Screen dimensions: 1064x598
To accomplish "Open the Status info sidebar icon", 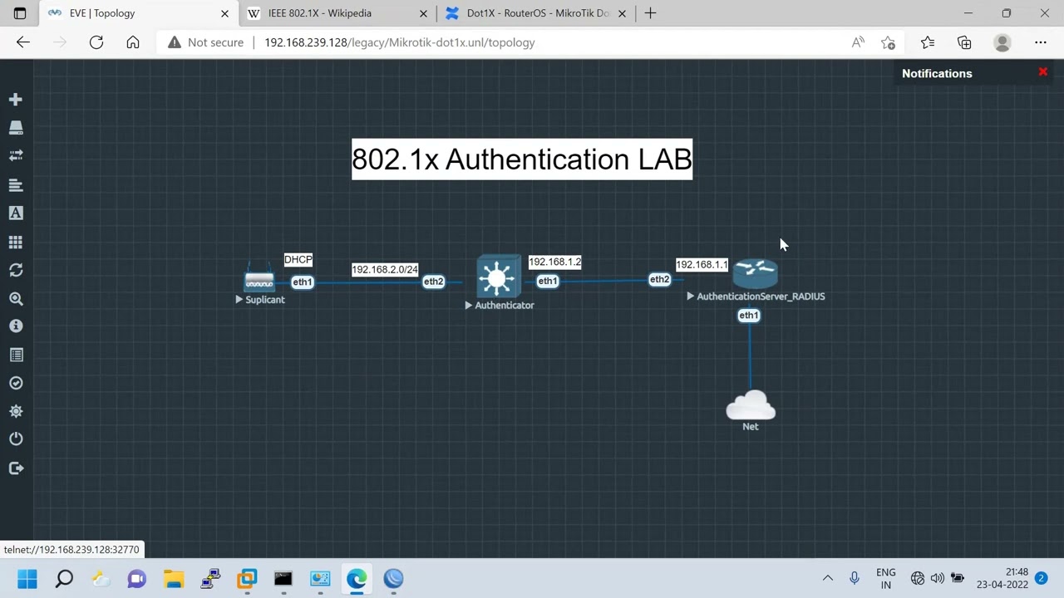I will click(16, 326).
